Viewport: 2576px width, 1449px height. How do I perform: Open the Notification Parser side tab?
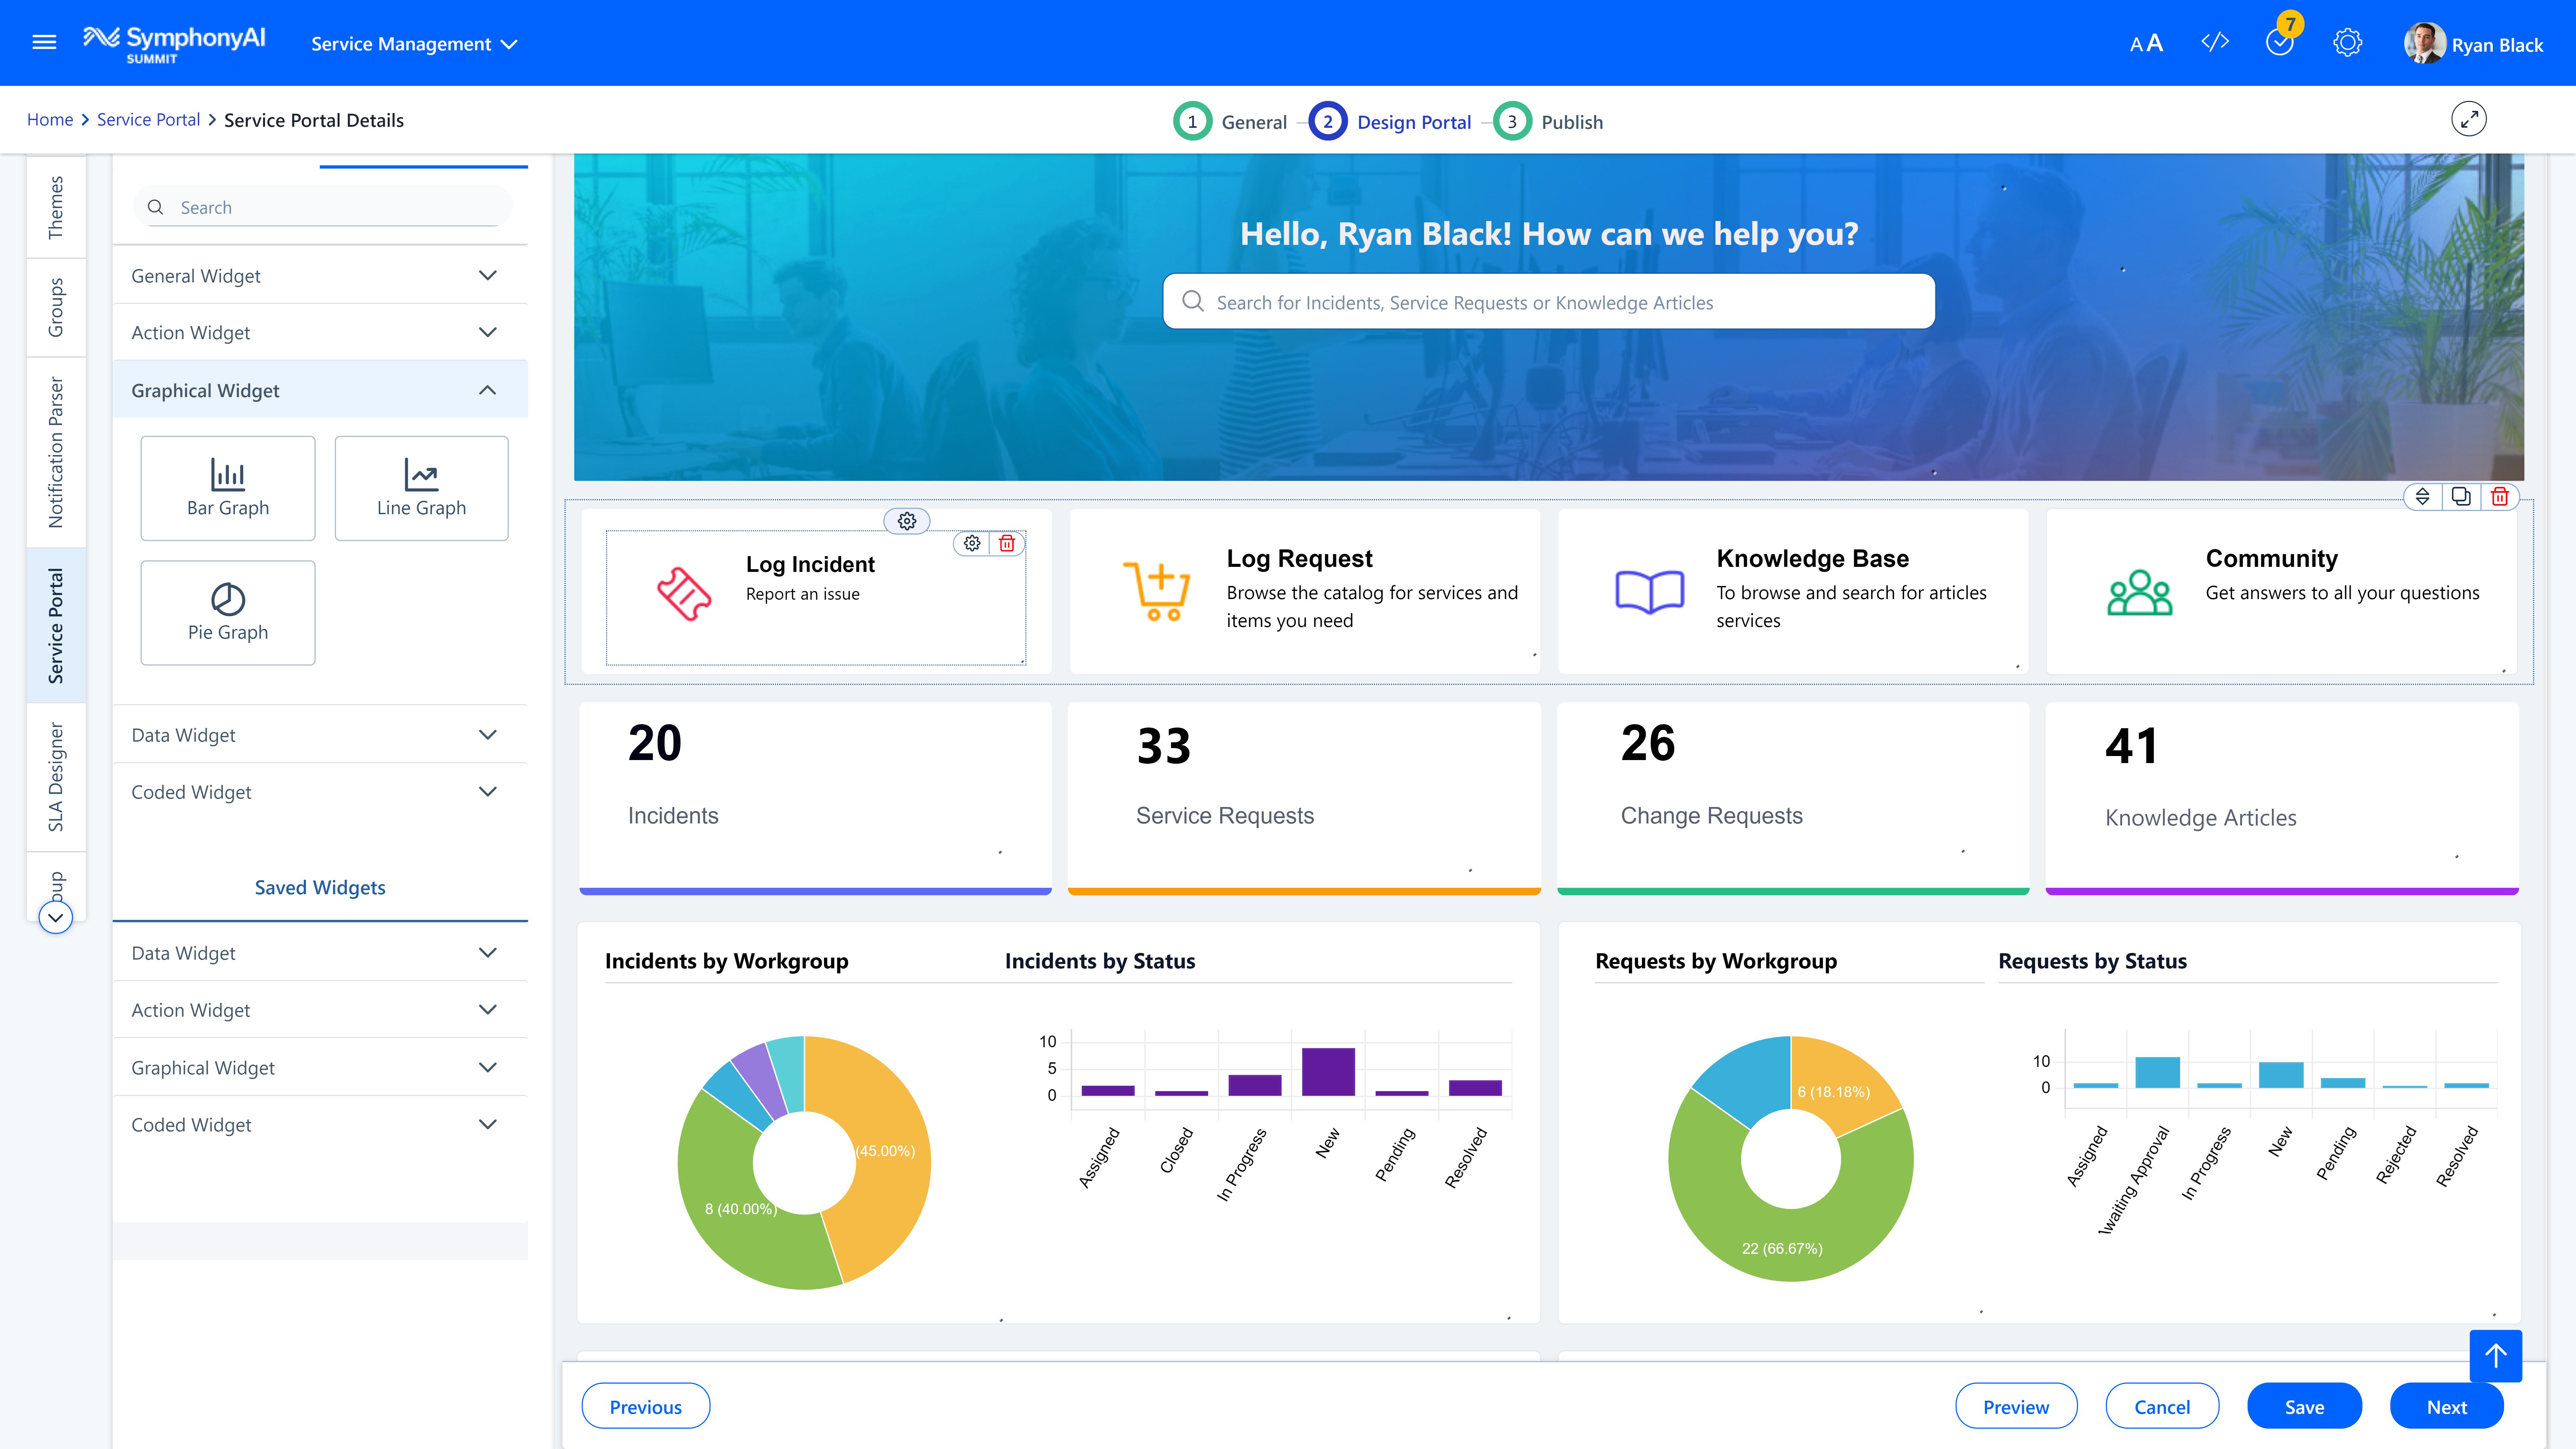[x=56, y=452]
